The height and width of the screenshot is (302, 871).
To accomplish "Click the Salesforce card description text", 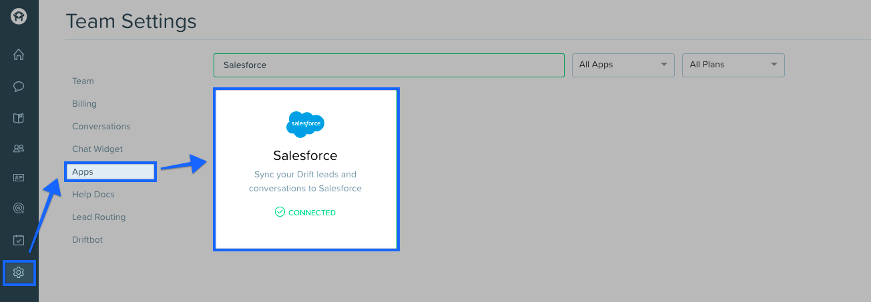I will tap(305, 181).
